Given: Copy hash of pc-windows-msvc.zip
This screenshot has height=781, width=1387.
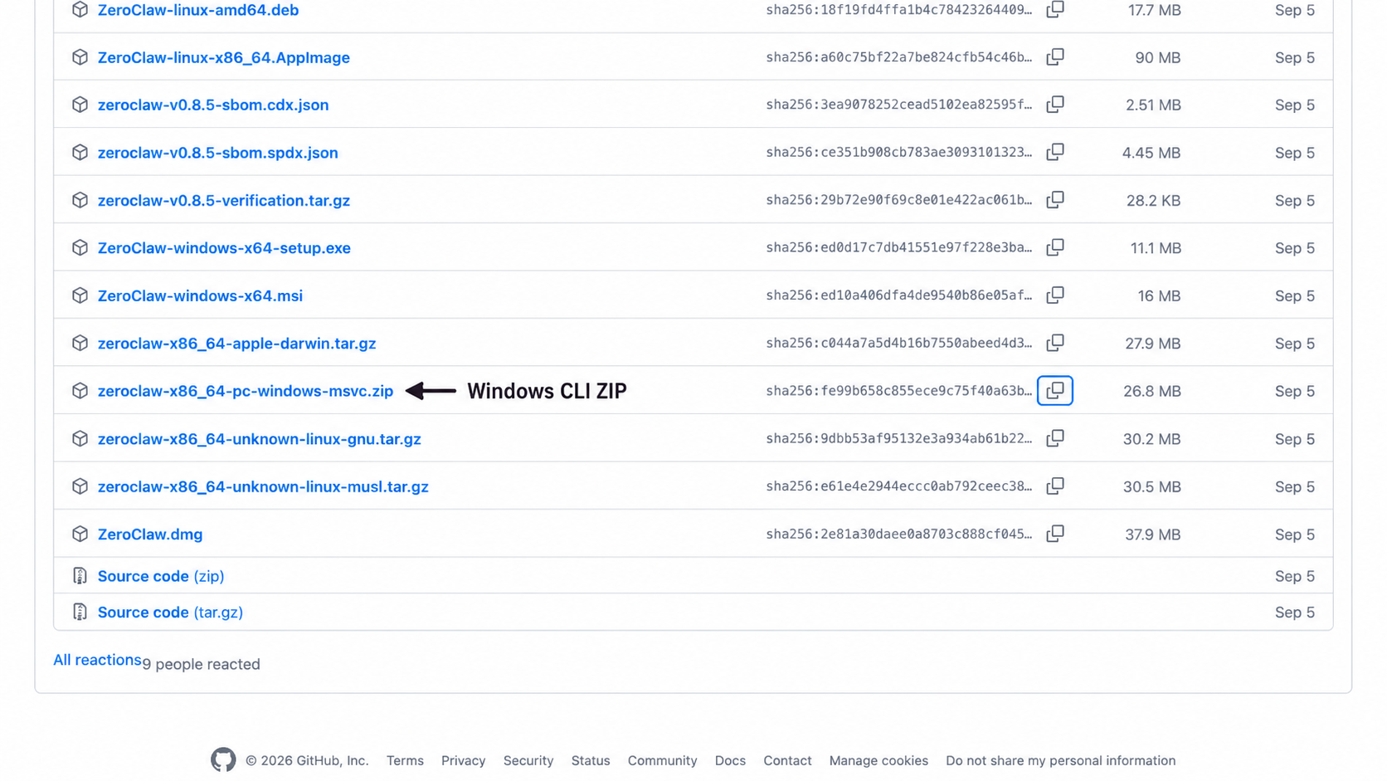Looking at the screenshot, I should point(1054,391).
